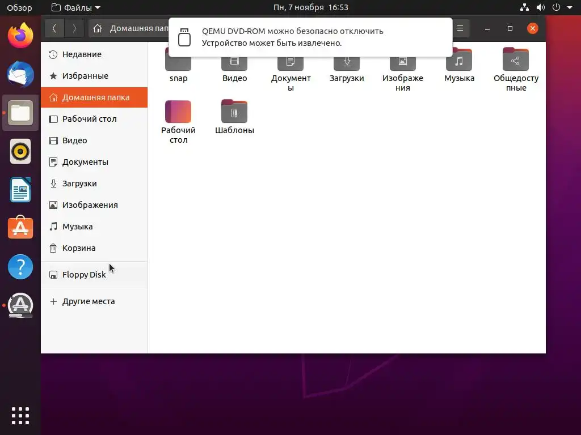
Task: Open the snap folder
Action: click(x=178, y=65)
